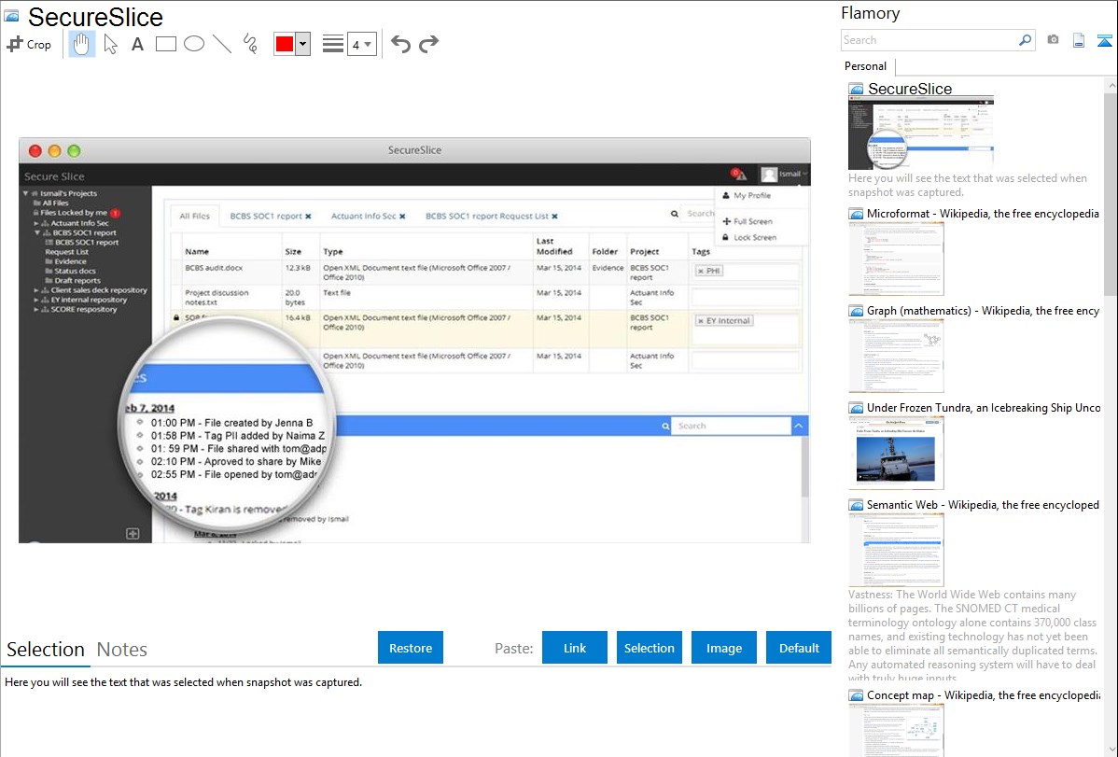Redo the last annotation
The image size is (1118, 757).
(428, 44)
